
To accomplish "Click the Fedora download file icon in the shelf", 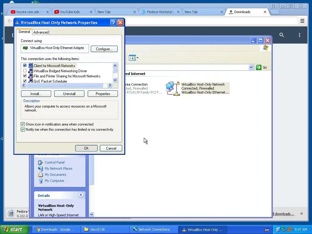I will [11, 214].
